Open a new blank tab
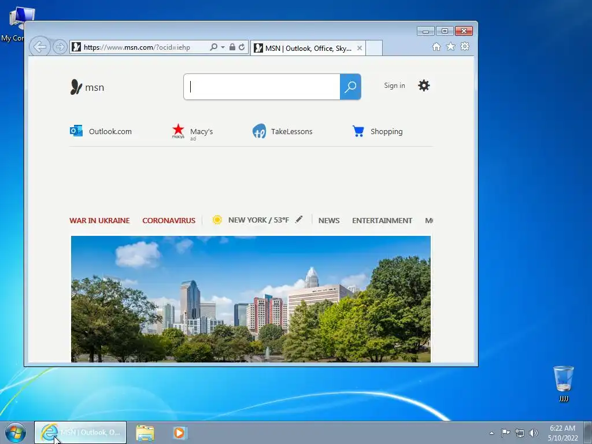The image size is (592, 444). tap(374, 49)
